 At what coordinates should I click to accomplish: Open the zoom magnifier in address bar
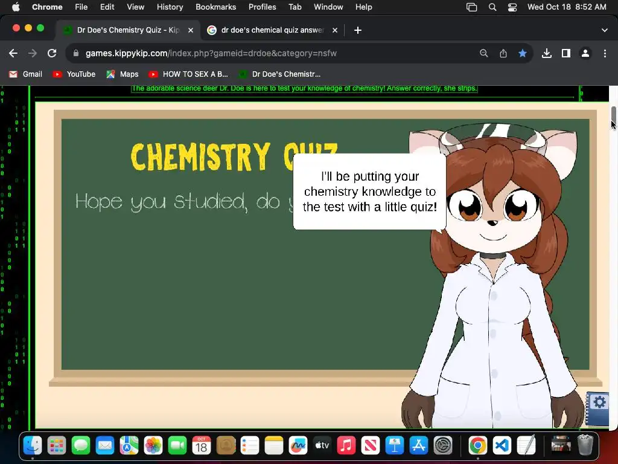coord(483,53)
